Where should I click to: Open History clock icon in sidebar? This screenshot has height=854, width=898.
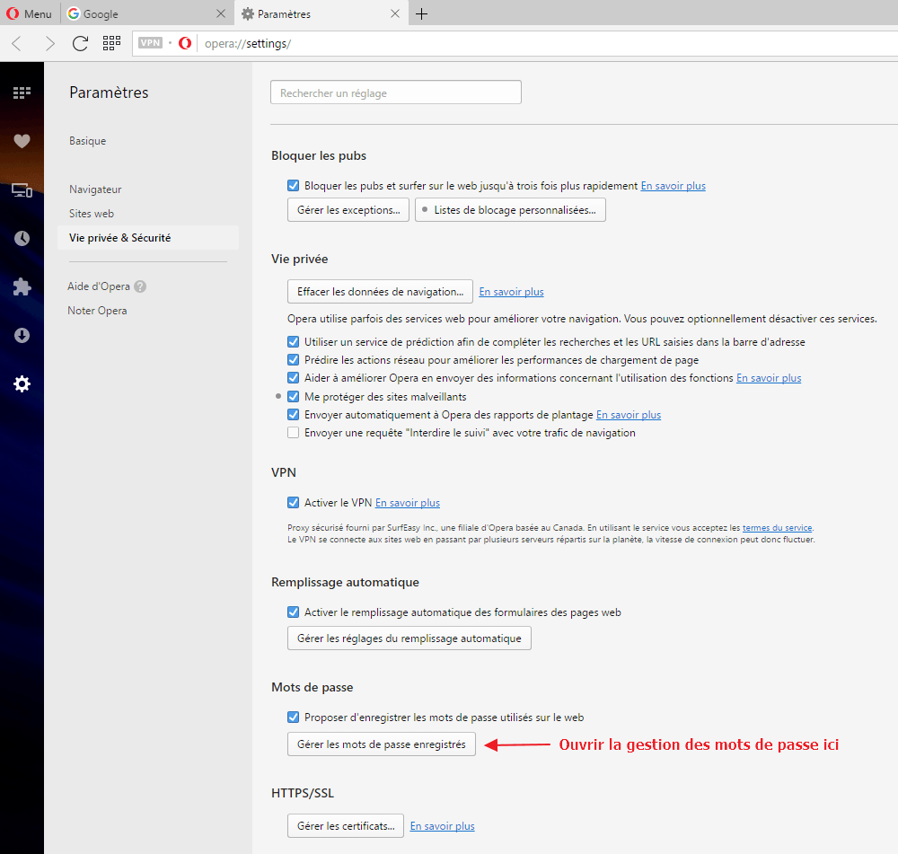(22, 239)
